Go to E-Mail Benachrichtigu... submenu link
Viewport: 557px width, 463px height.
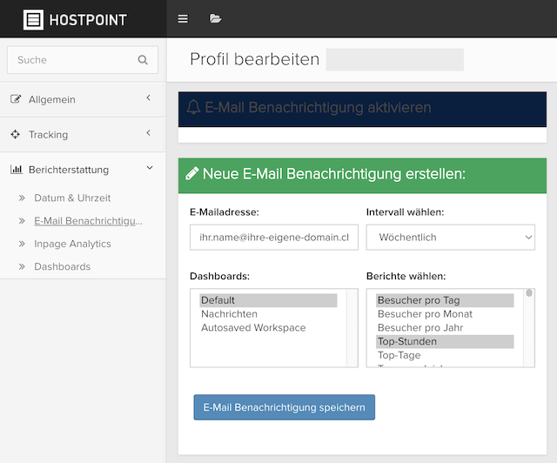point(88,221)
